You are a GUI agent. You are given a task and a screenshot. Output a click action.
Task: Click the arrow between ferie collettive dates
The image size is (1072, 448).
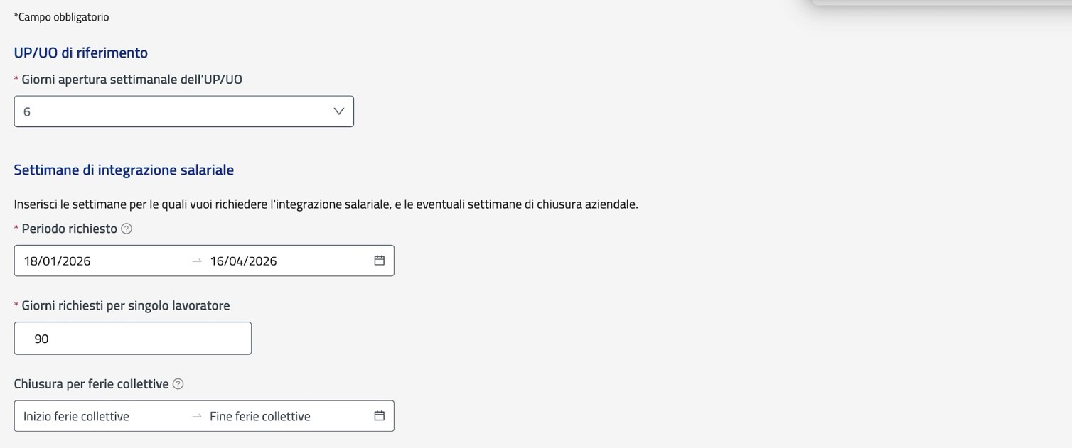[x=197, y=417]
